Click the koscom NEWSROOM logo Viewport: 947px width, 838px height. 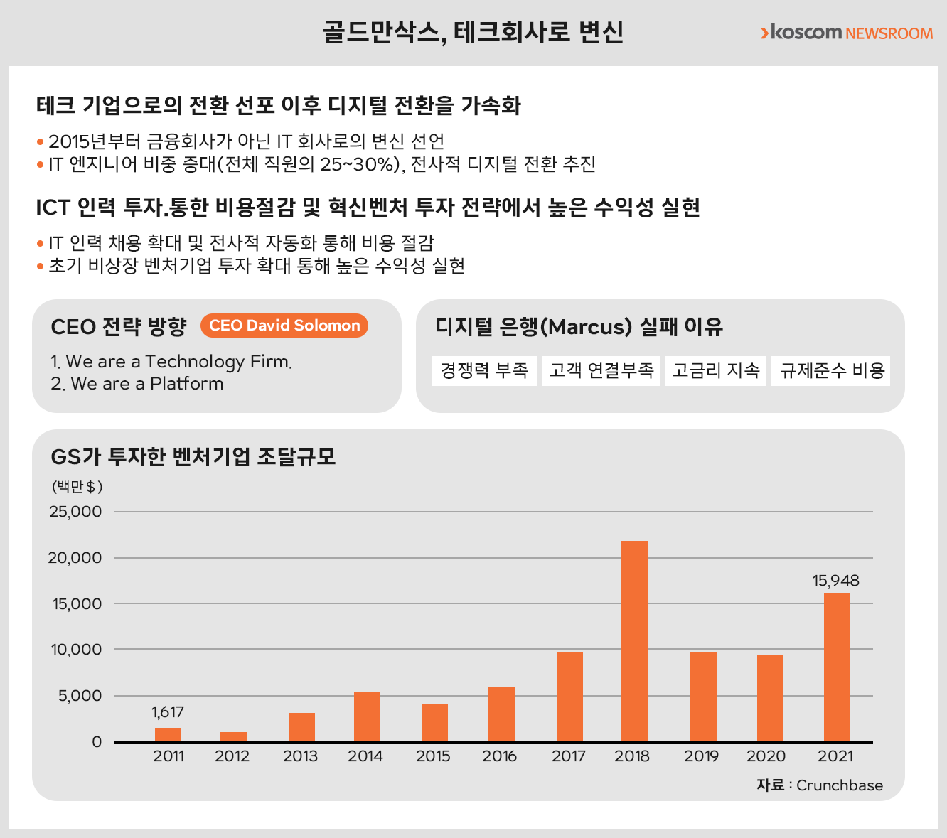[x=846, y=33]
